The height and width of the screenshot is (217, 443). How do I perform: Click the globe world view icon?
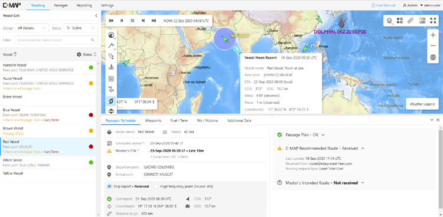click(433, 57)
